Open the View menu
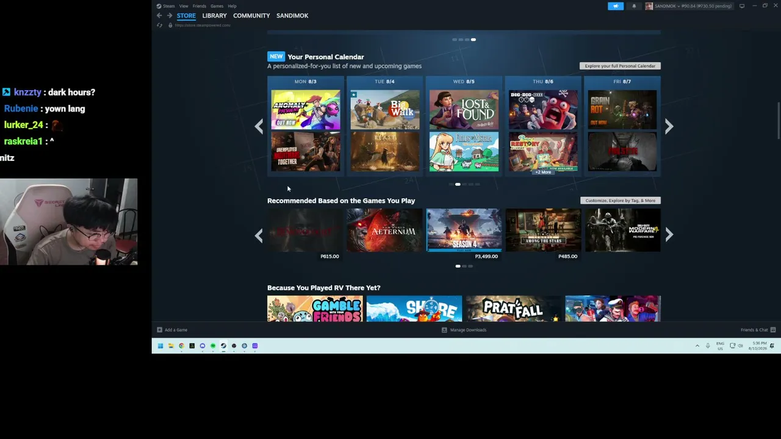This screenshot has height=439, width=781. 184,6
